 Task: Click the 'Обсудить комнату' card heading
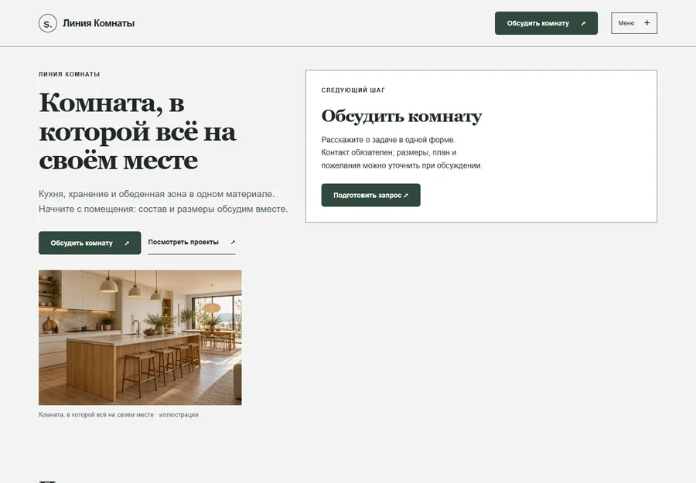(401, 116)
